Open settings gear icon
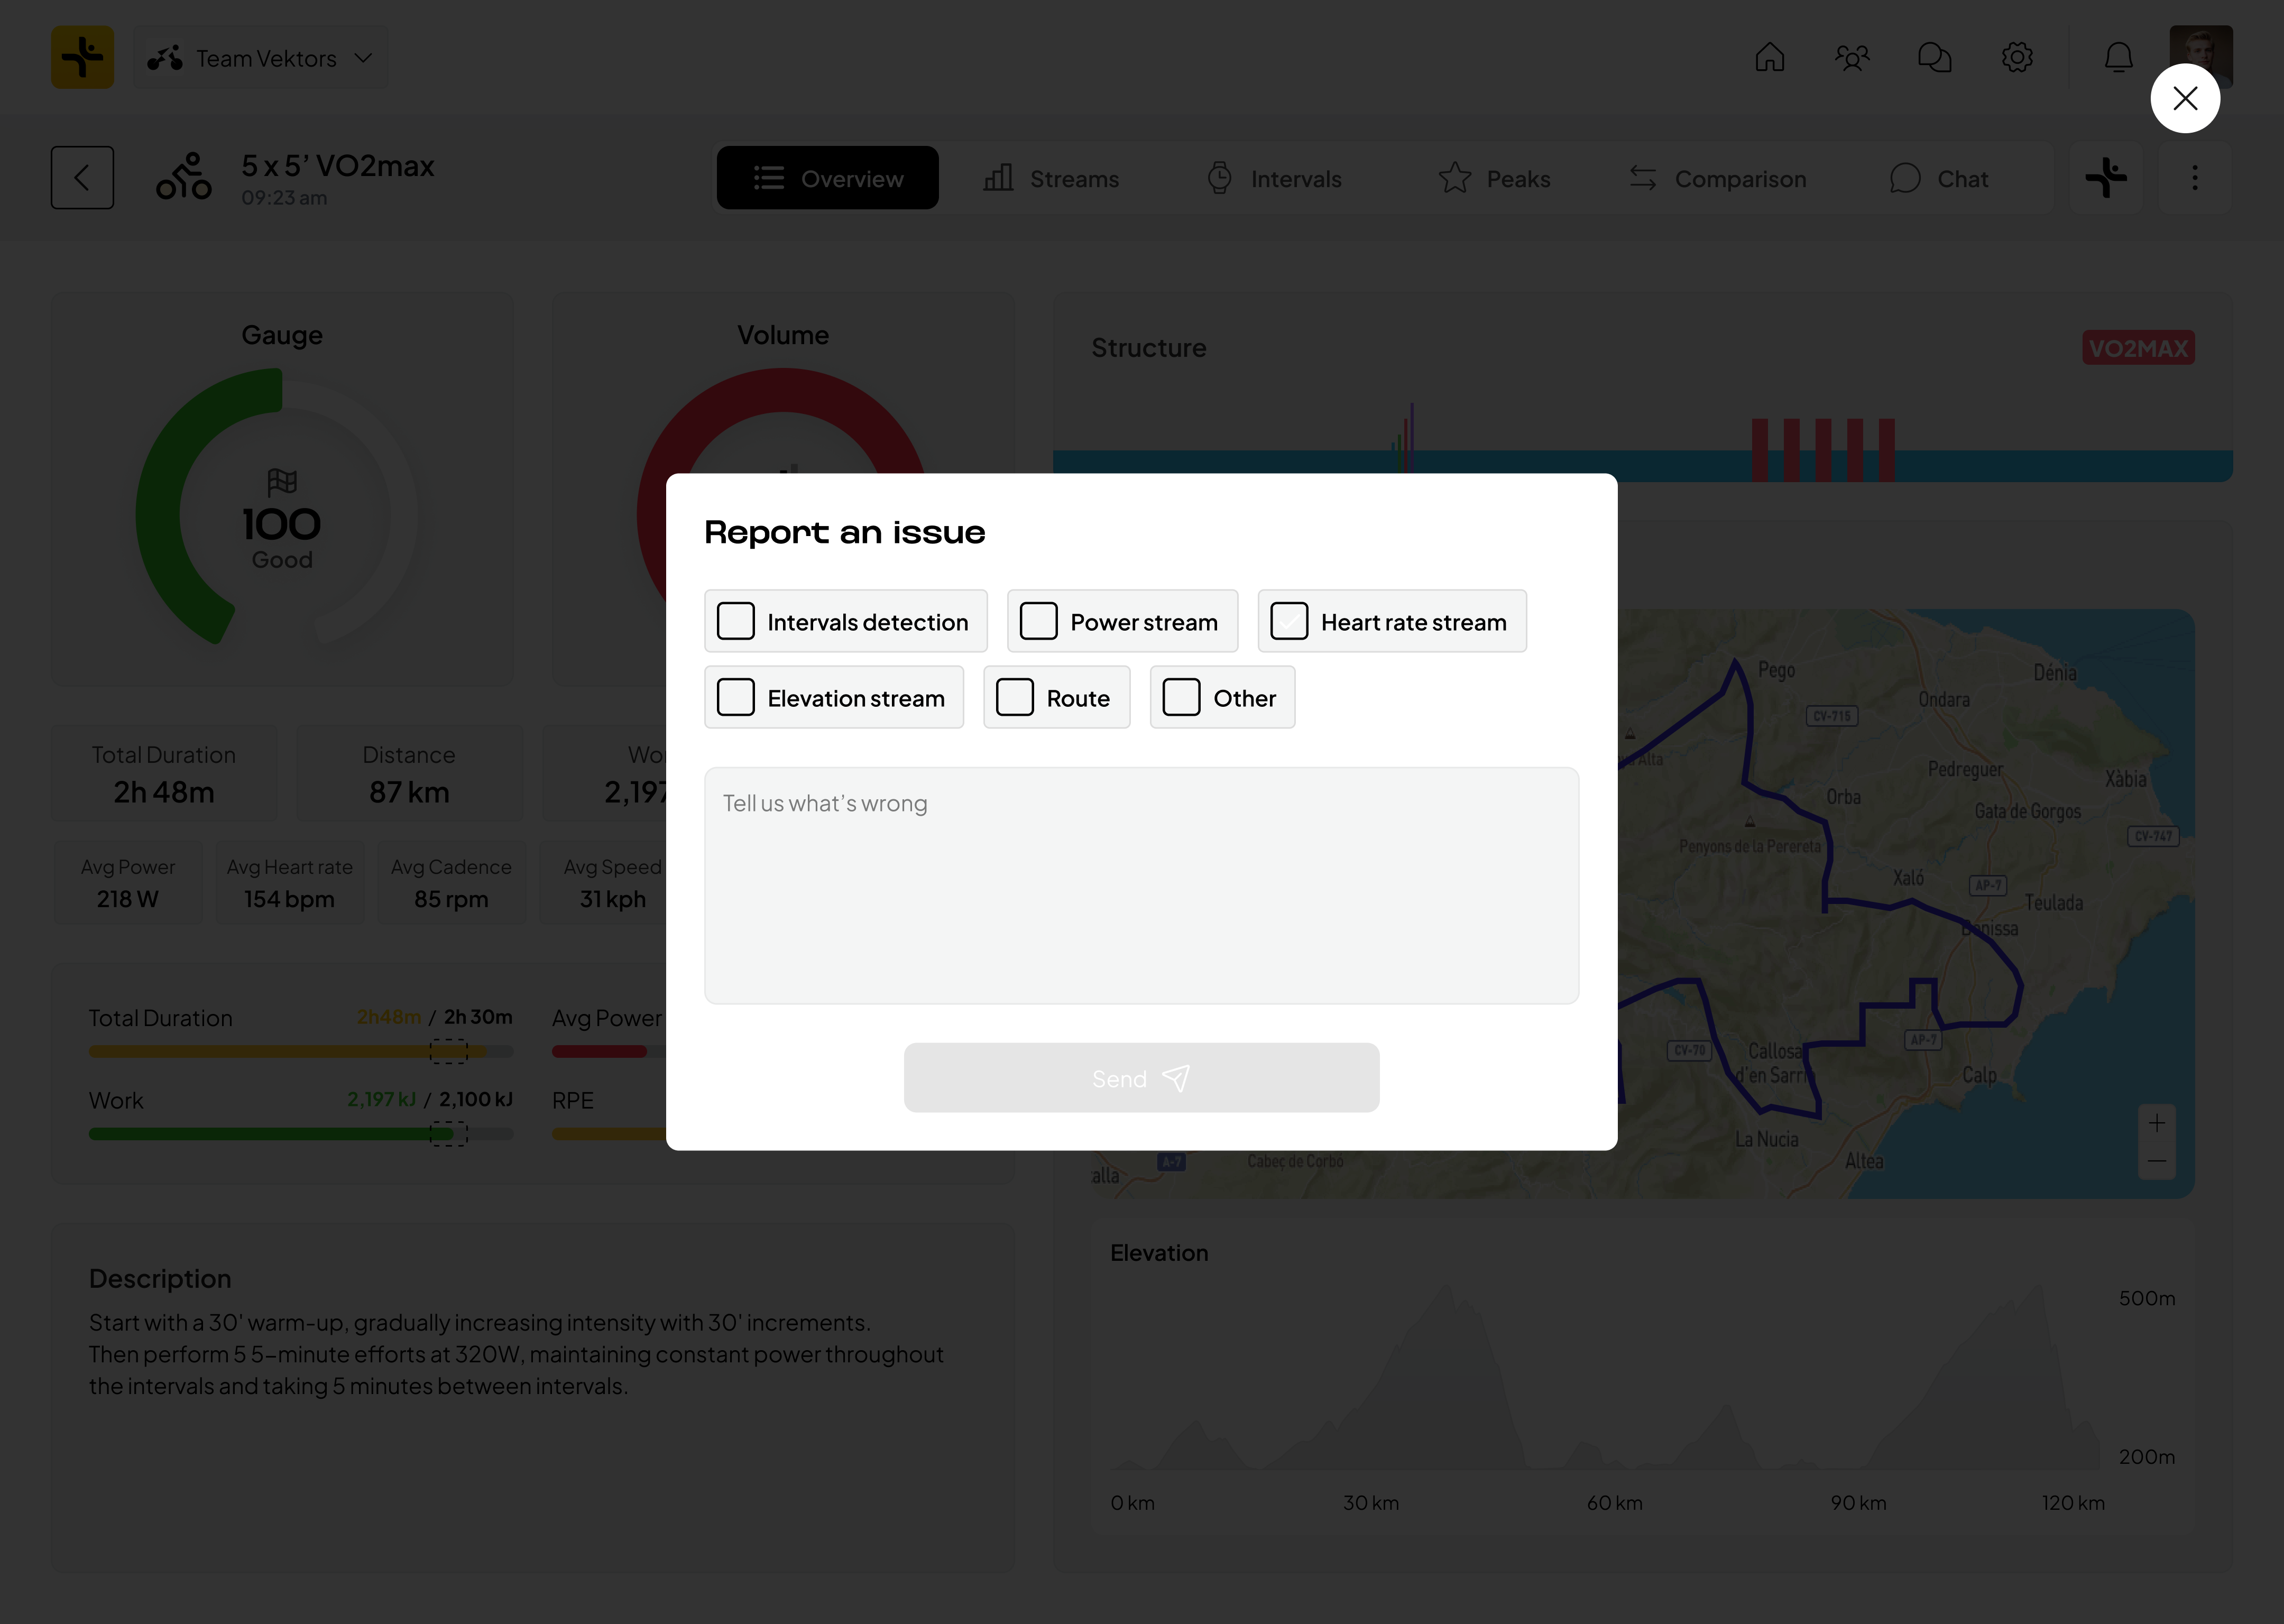Image resolution: width=2284 pixels, height=1624 pixels. pos(2017,57)
